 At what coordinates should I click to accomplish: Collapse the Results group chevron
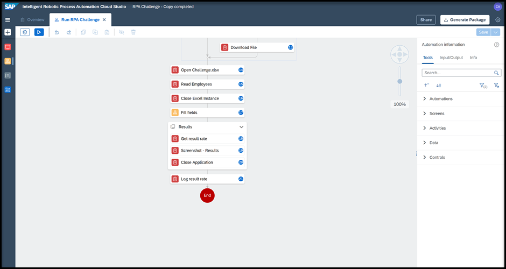click(241, 127)
